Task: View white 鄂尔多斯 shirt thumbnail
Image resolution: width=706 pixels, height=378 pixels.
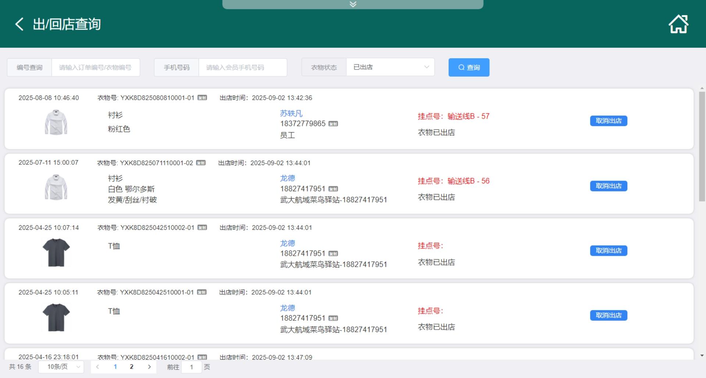Action: 56,187
